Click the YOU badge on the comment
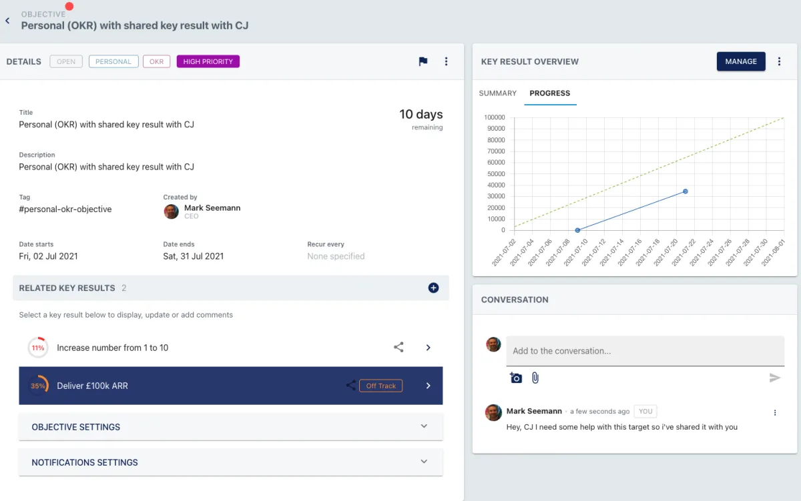Image resolution: width=801 pixels, height=501 pixels. (x=645, y=412)
